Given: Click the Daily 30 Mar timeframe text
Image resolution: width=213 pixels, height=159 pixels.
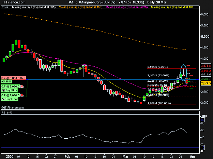Looking at the screenshot, I should click(157, 2).
